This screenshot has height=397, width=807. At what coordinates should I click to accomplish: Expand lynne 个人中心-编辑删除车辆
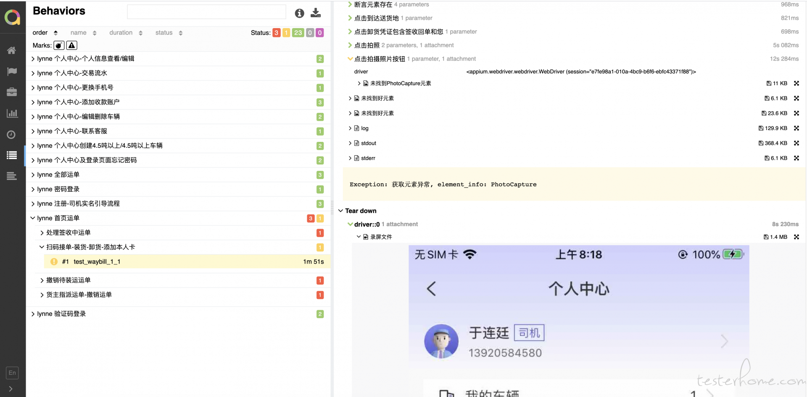click(178, 117)
